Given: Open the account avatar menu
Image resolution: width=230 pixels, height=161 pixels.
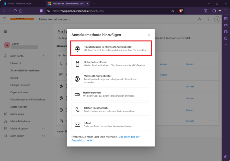Looking at the screenshot, I should [x=217, y=19].
